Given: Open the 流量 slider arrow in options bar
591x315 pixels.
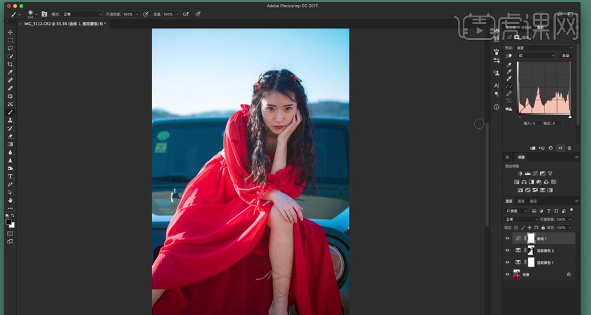Looking at the screenshot, I should pyautogui.click(x=177, y=14).
